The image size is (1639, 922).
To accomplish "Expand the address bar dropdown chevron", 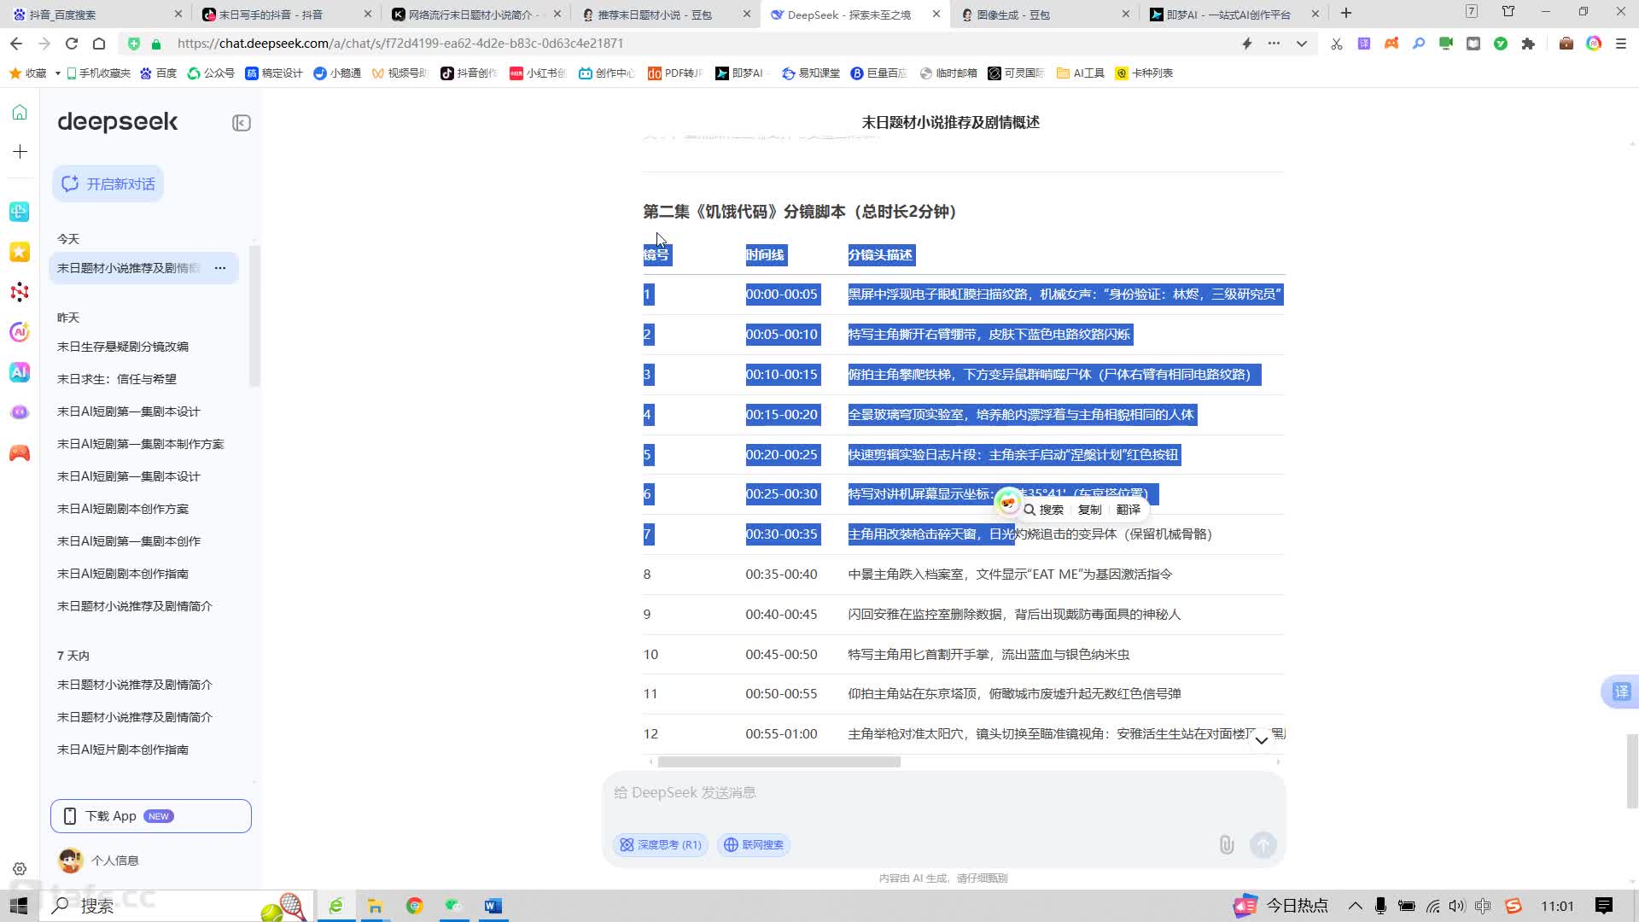I will click(1301, 44).
